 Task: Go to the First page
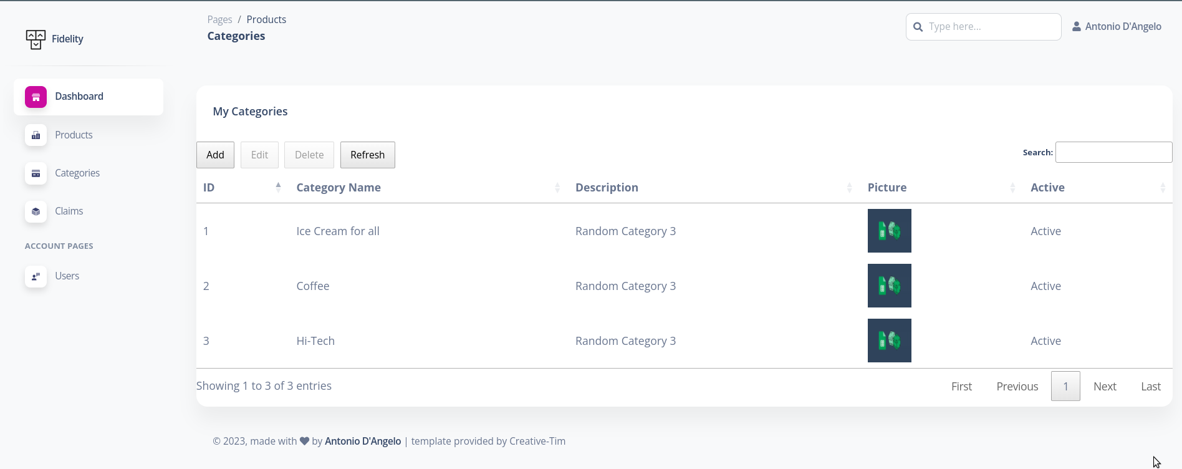(x=961, y=386)
